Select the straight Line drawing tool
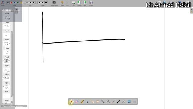The image size is (193, 109). pyautogui.click(x=119, y=102)
